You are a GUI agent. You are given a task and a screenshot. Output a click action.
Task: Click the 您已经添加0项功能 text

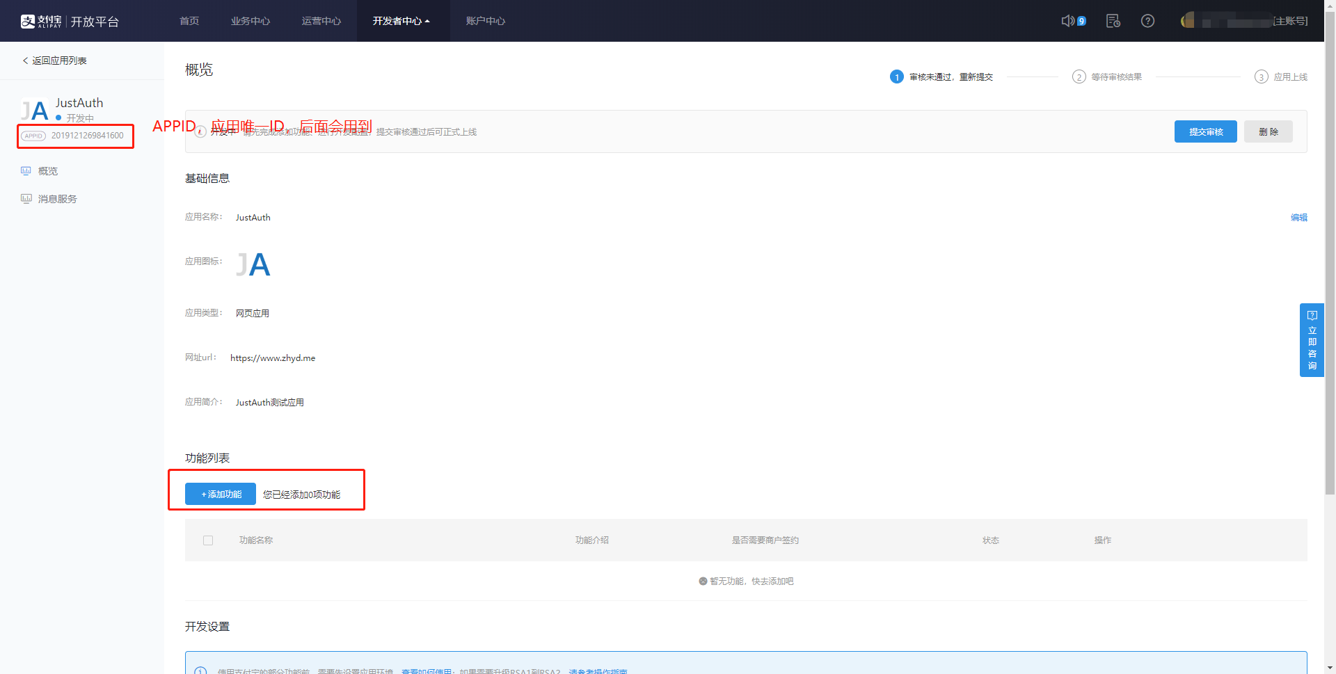click(x=302, y=495)
